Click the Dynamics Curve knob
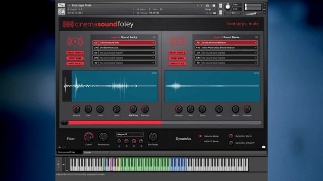The image size is (323, 181). tap(231, 136)
